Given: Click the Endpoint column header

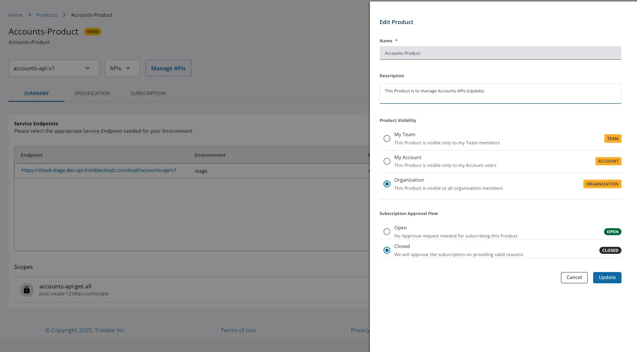Looking at the screenshot, I should [32, 155].
